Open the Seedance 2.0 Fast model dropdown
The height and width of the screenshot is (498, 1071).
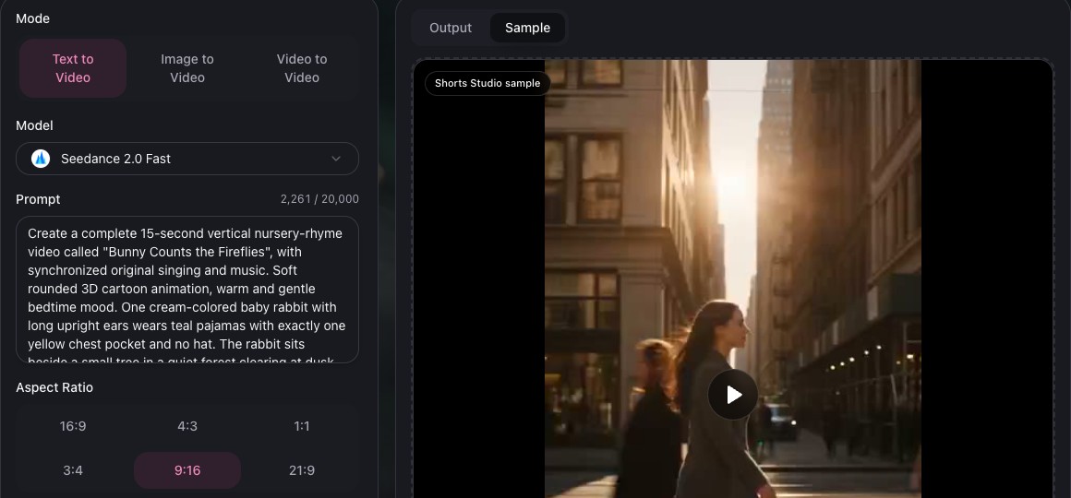(187, 159)
